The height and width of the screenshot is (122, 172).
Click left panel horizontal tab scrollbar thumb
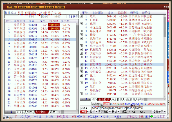pos(62,112)
